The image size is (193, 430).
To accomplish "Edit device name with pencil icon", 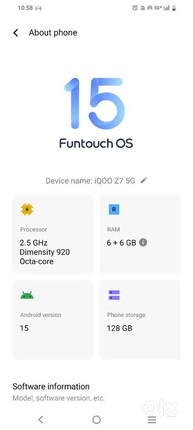I will 144,181.
